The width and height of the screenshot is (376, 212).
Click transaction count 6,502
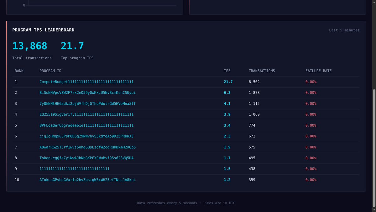point(254,82)
